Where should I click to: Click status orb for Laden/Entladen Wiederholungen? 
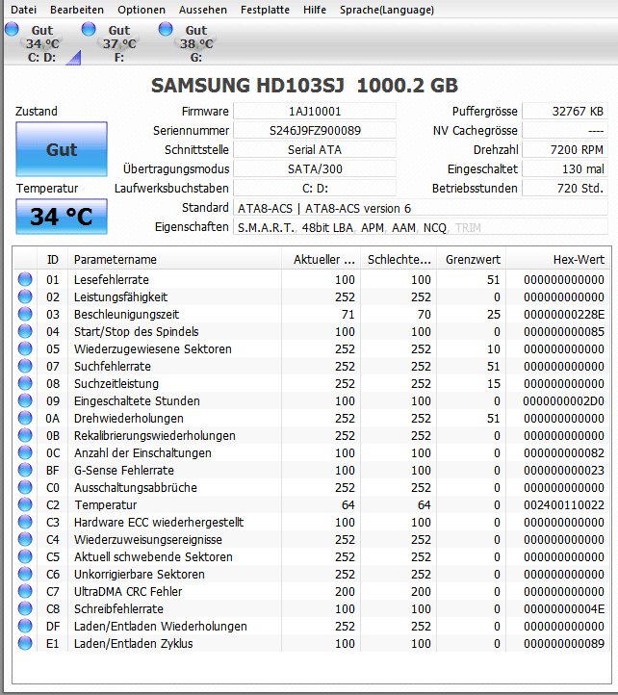point(25,626)
